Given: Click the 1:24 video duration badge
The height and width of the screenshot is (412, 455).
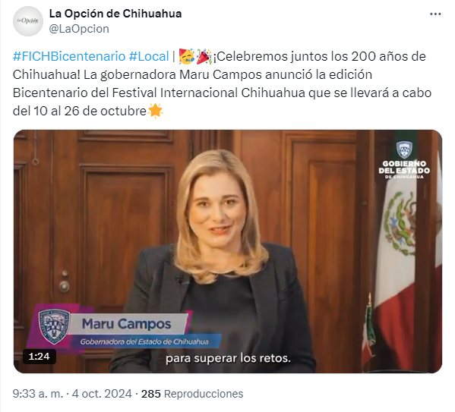Looking at the screenshot, I should (39, 356).
